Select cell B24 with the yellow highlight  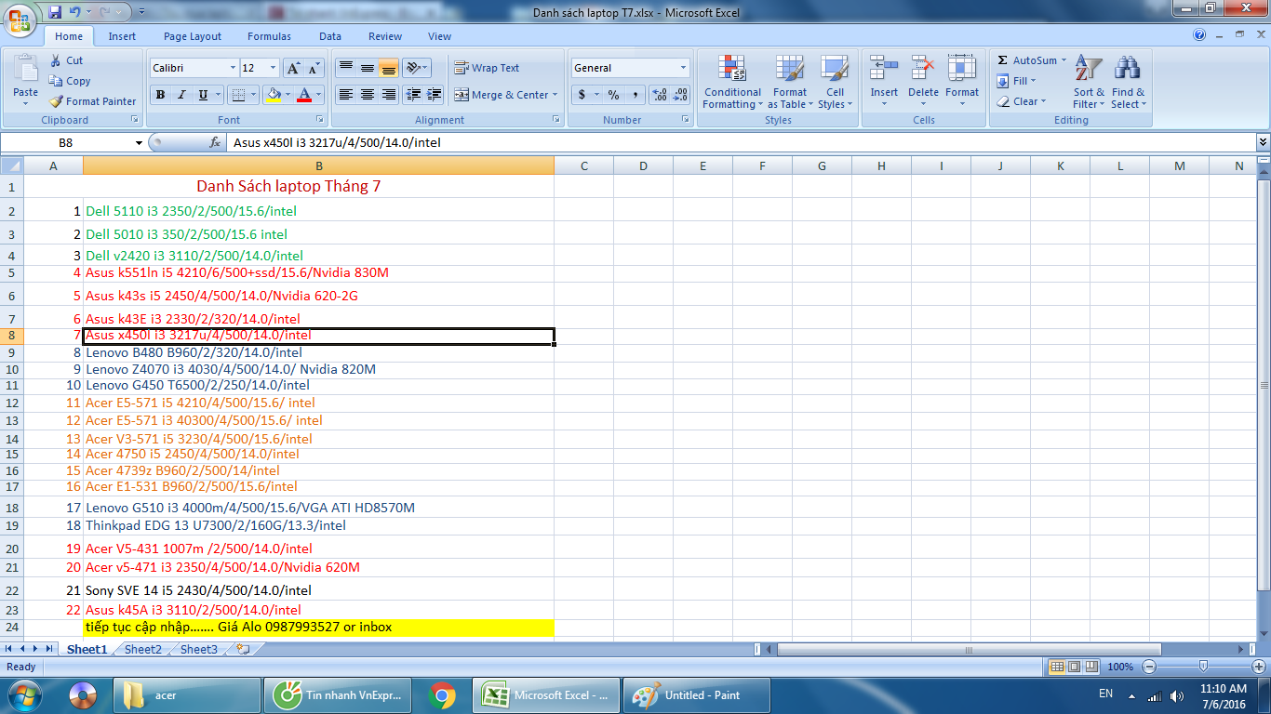tap(318, 628)
